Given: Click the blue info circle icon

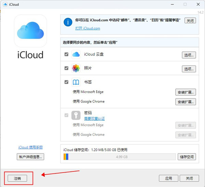Looking at the screenshot, I should pos(68,22).
